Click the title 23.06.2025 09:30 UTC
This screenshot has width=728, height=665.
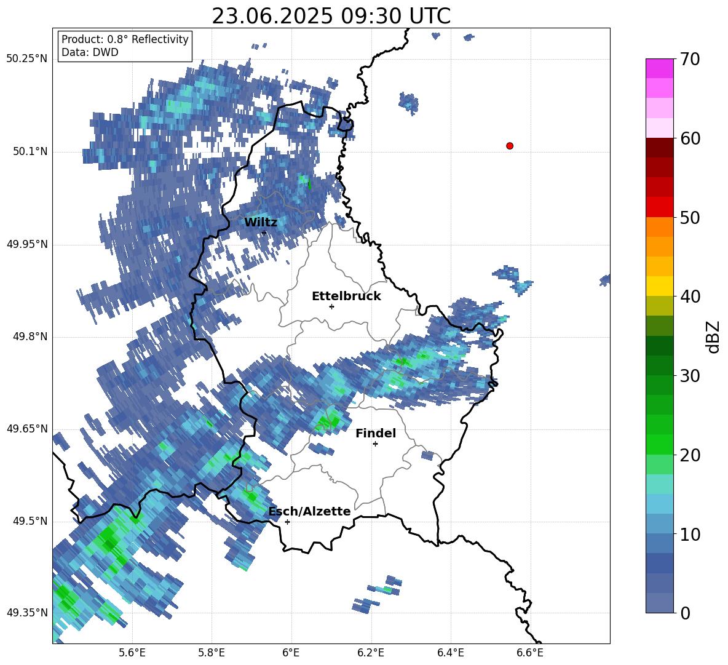click(x=331, y=16)
